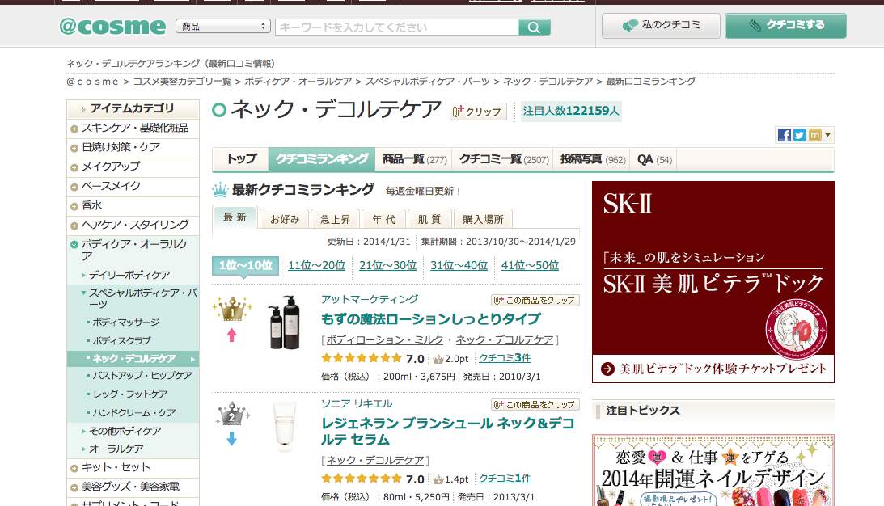This screenshot has width=884, height=506.
Task: Switch to the トップ tab
Action: [241, 159]
